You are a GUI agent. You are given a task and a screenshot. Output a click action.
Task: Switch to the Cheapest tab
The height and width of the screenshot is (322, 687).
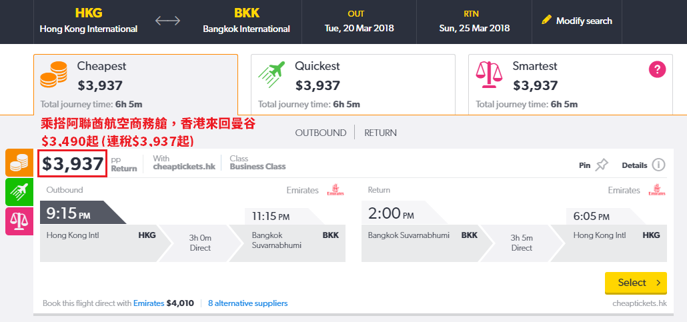pos(136,85)
